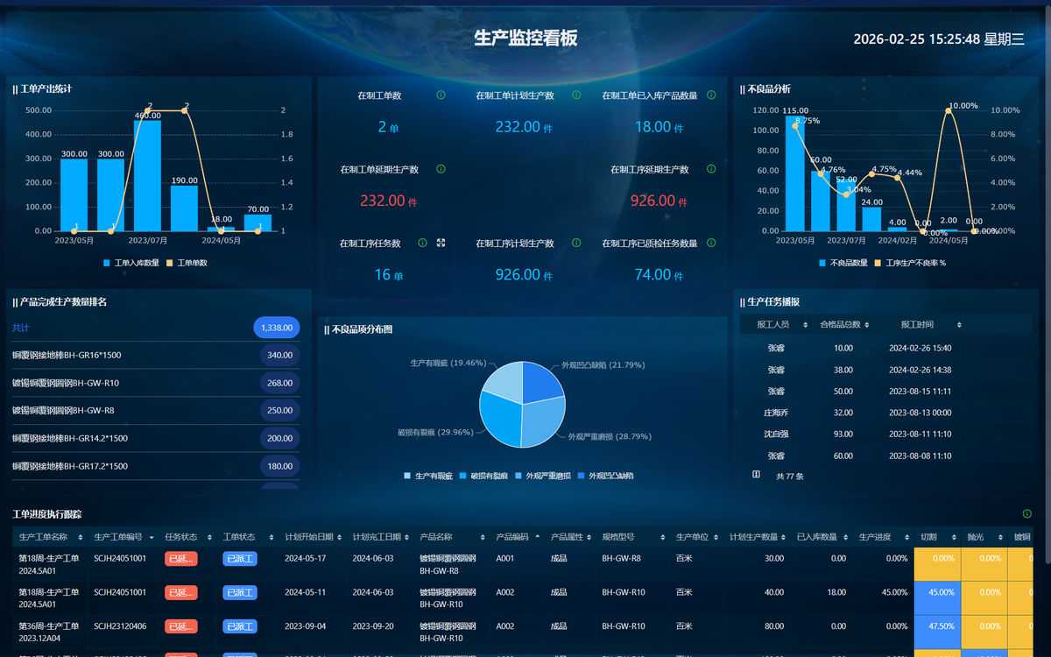Image resolution: width=1051 pixels, height=657 pixels.
Task: Toggle 外观凹凸缺陷 pie legend item
Action: pos(606,476)
